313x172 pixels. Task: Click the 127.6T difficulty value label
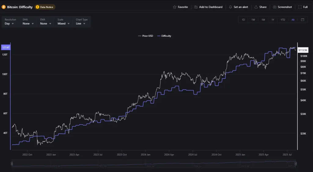(x=6, y=47)
